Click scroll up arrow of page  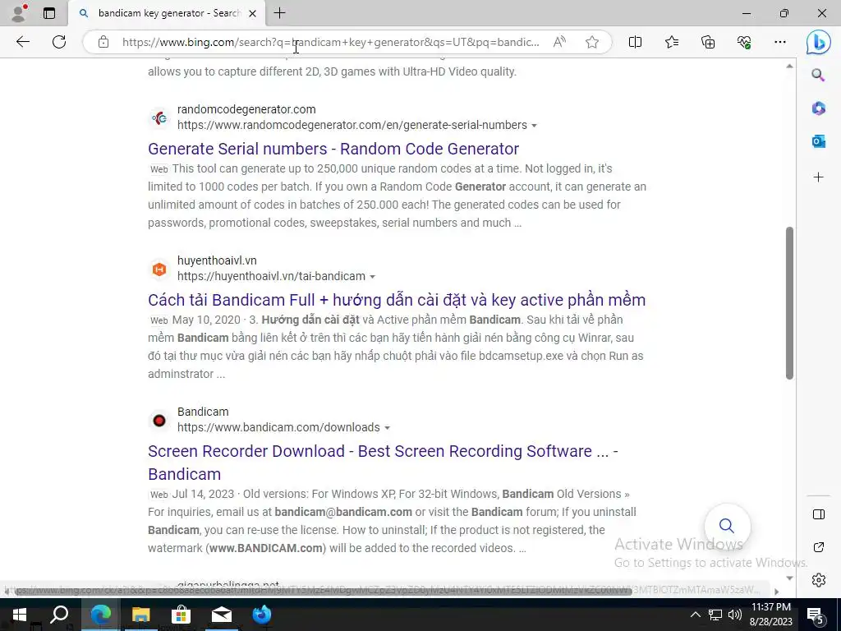(x=789, y=66)
